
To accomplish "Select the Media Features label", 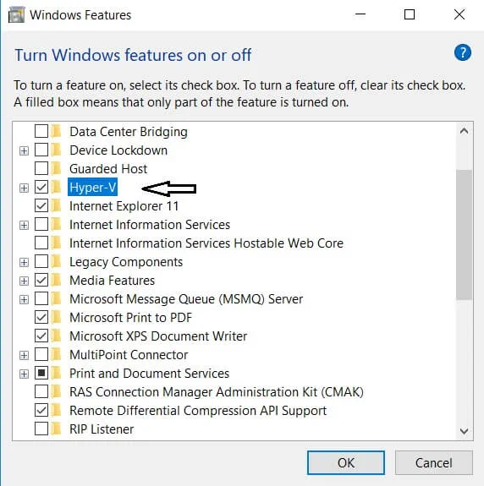I will (x=112, y=281).
